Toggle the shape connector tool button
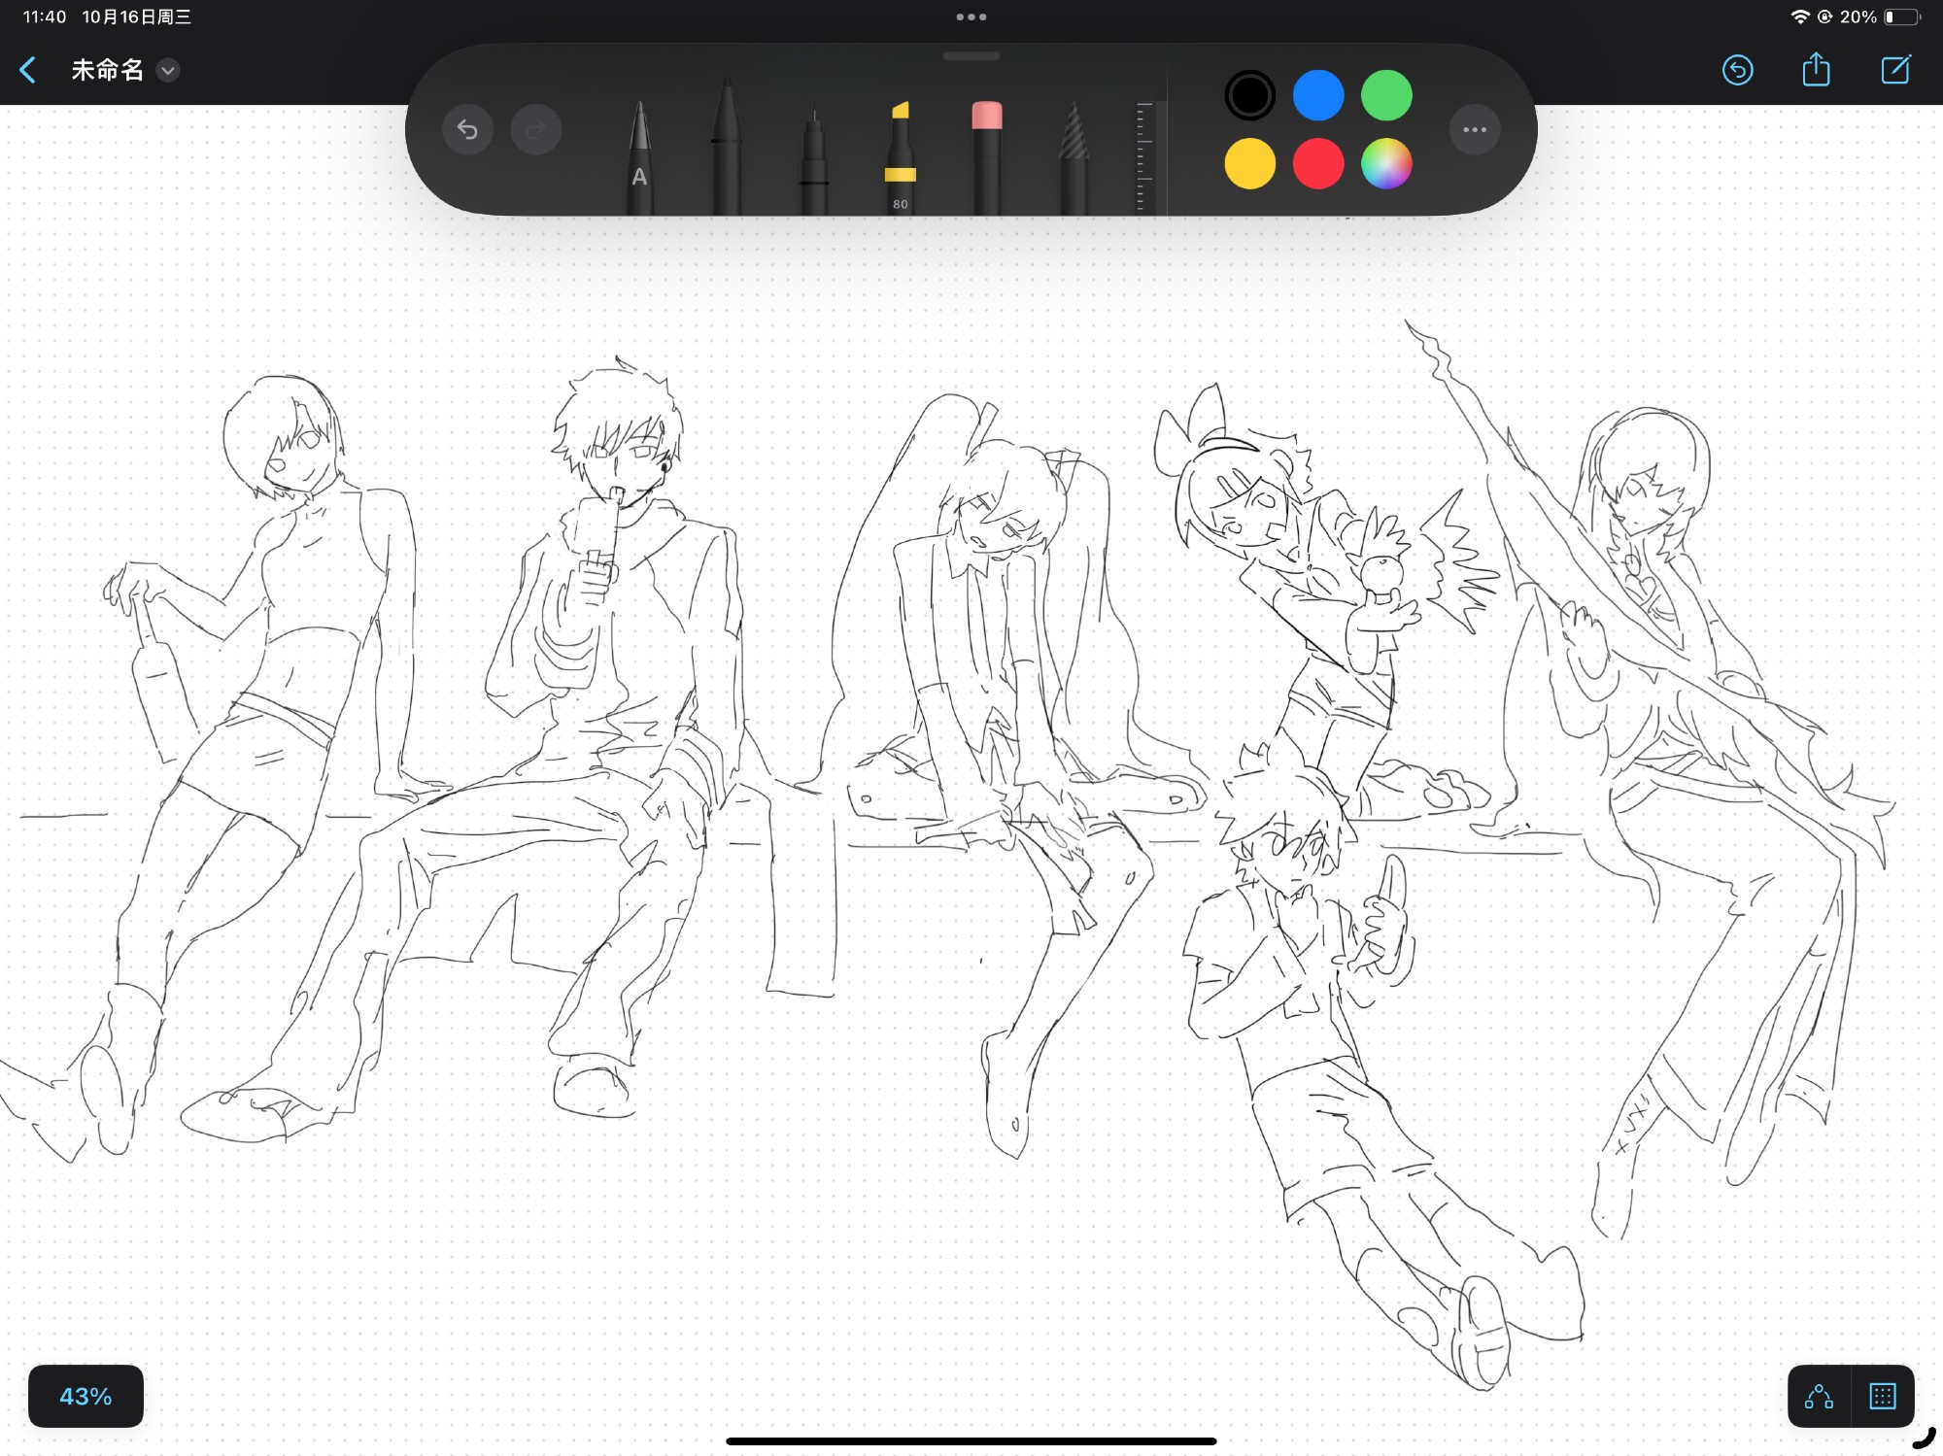This screenshot has height=1456, width=1943. point(1819,1396)
